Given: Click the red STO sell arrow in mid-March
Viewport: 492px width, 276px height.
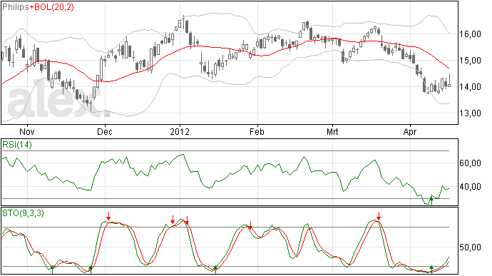Looking at the screenshot, I should point(379,216).
